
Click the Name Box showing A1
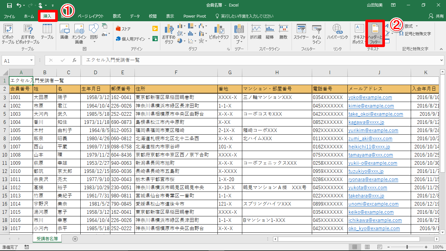[x=16, y=60]
